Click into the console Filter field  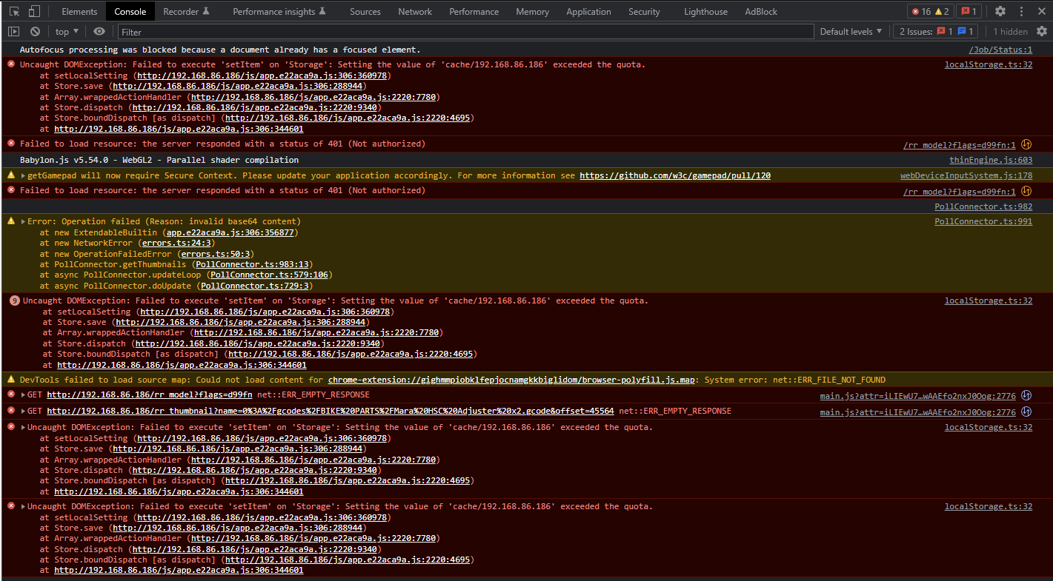(465, 32)
